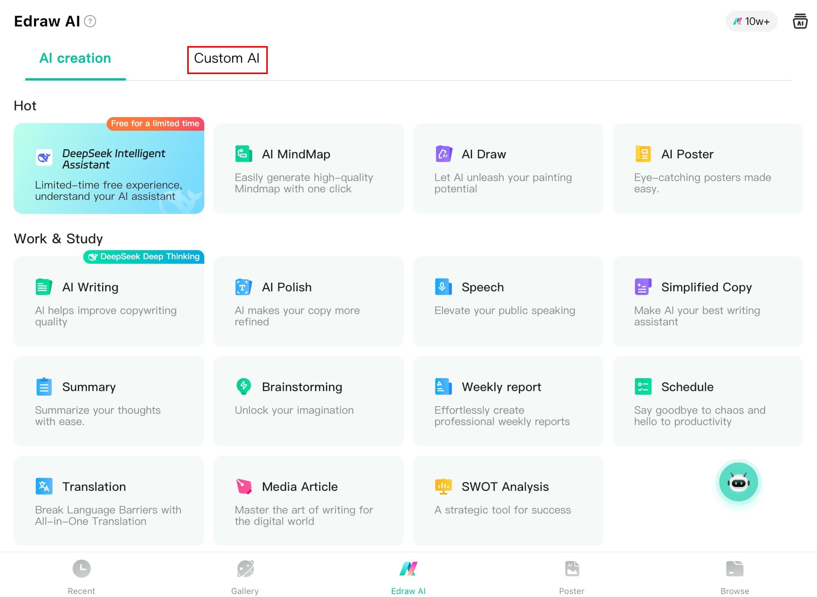Switch to the Custom AI tab

[227, 59]
